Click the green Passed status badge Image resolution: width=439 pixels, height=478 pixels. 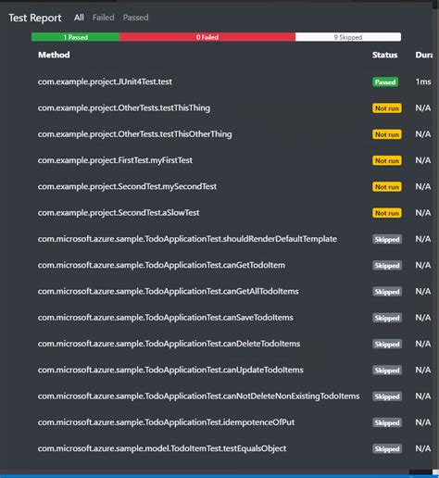(x=385, y=82)
